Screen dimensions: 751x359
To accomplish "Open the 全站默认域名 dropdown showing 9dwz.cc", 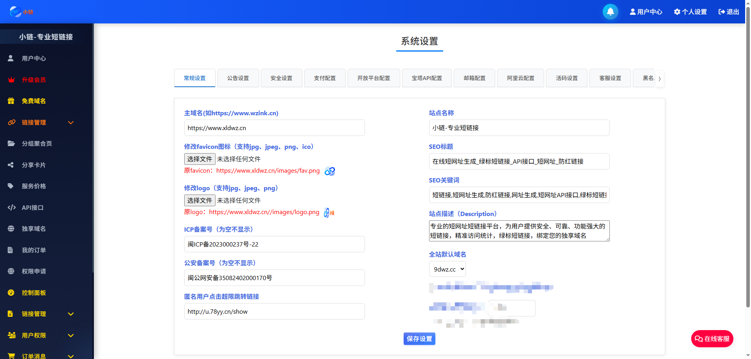I will pyautogui.click(x=447, y=269).
